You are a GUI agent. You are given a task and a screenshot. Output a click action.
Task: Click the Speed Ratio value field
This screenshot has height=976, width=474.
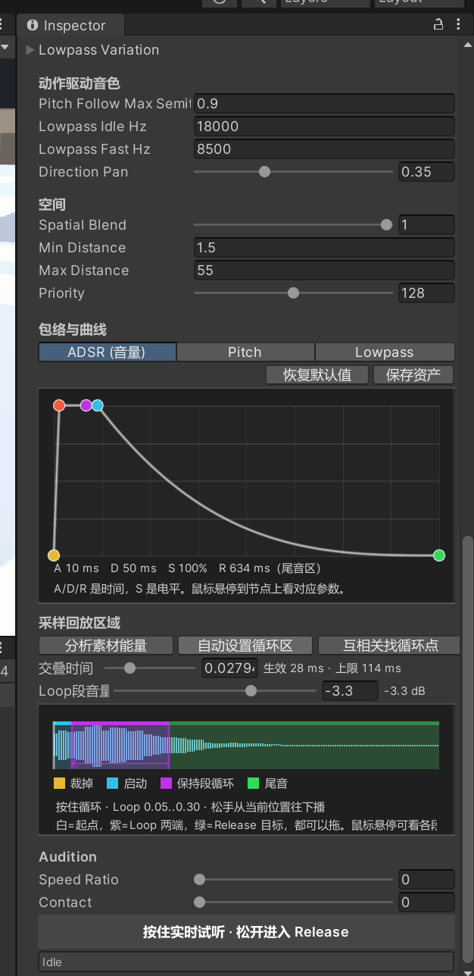tap(426, 880)
